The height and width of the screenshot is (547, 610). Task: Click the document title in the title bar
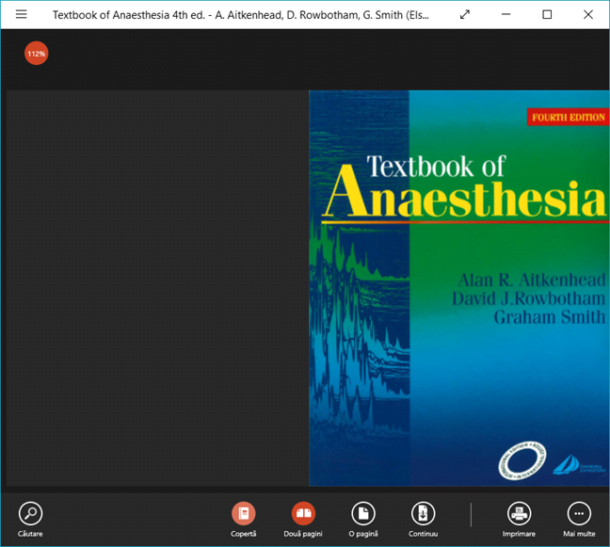(x=241, y=15)
